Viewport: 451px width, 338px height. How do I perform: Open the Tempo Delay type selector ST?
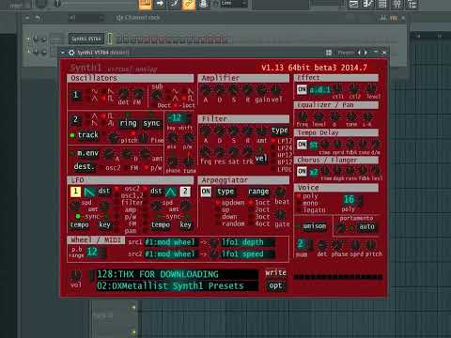point(314,145)
